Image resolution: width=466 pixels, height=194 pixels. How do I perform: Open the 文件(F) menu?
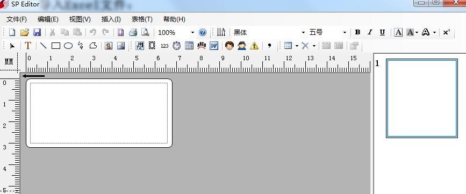(x=17, y=19)
